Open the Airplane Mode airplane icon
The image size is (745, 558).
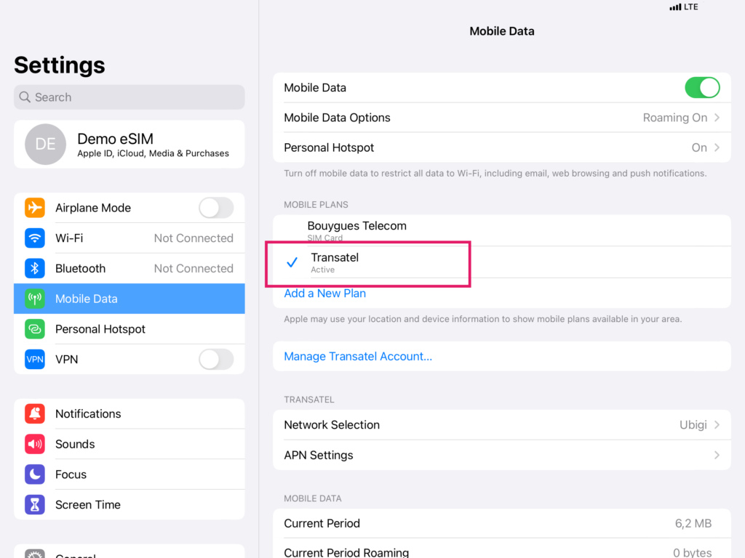point(34,207)
